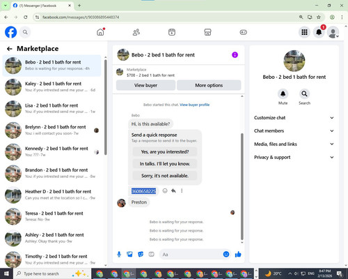This screenshot has height=279, width=348.
Task: Reload the browser page
Action: click(x=26, y=17)
